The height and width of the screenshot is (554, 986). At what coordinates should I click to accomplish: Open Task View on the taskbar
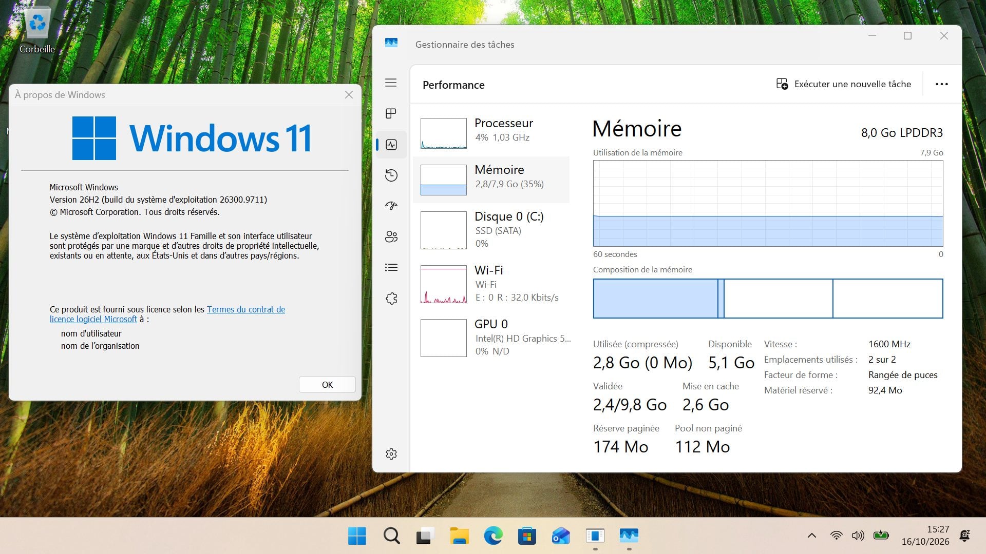click(x=425, y=536)
